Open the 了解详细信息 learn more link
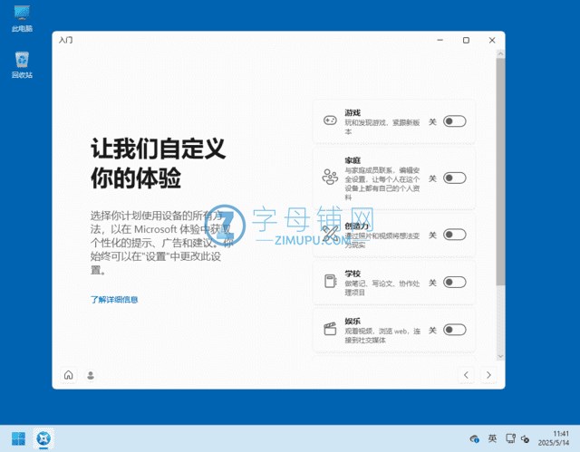Image resolution: width=580 pixels, height=452 pixels. click(114, 299)
